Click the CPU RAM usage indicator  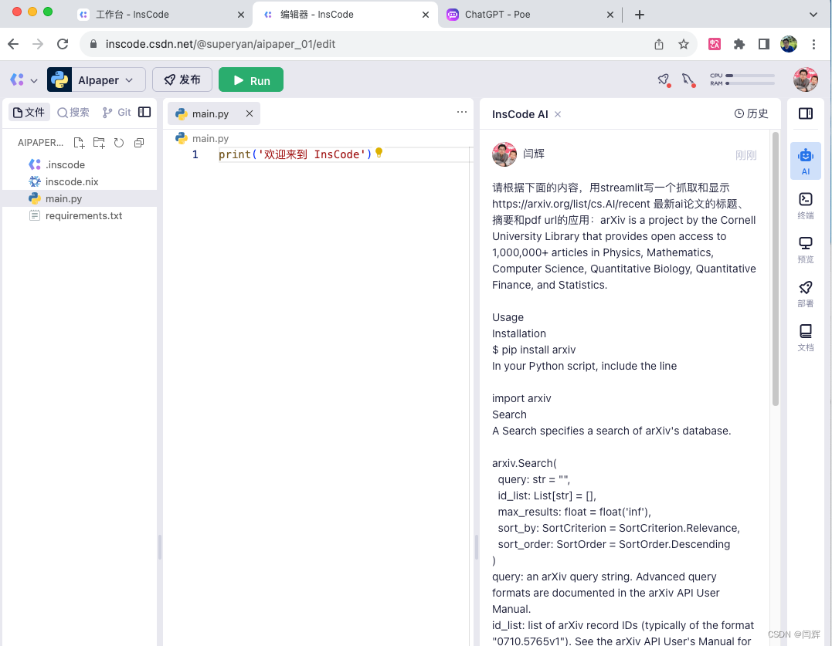coord(742,79)
